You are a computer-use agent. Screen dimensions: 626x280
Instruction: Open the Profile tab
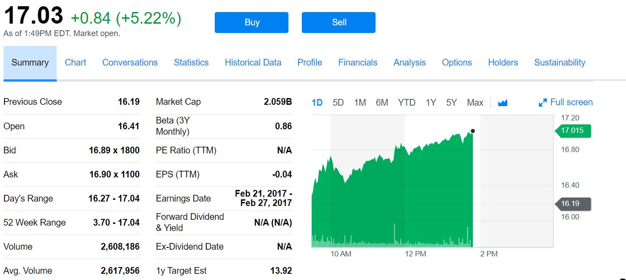(x=310, y=63)
